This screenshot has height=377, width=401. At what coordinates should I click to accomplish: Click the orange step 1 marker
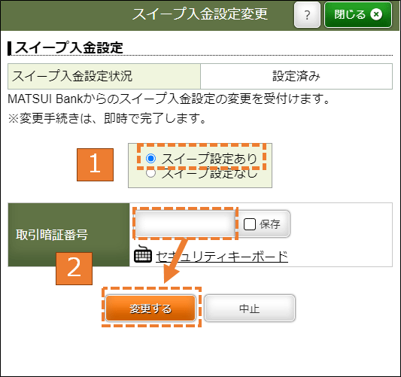tap(95, 165)
